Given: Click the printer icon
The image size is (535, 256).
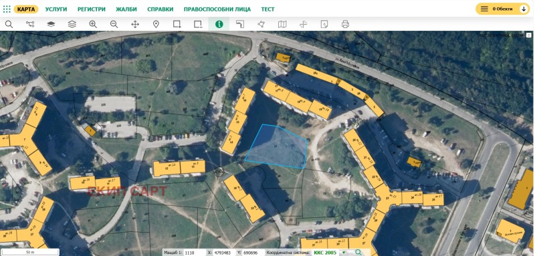Looking at the screenshot, I should coord(345,24).
